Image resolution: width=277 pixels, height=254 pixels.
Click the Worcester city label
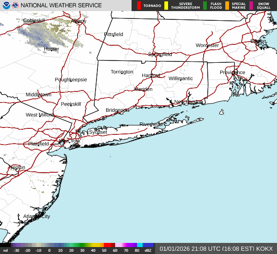click(x=207, y=45)
